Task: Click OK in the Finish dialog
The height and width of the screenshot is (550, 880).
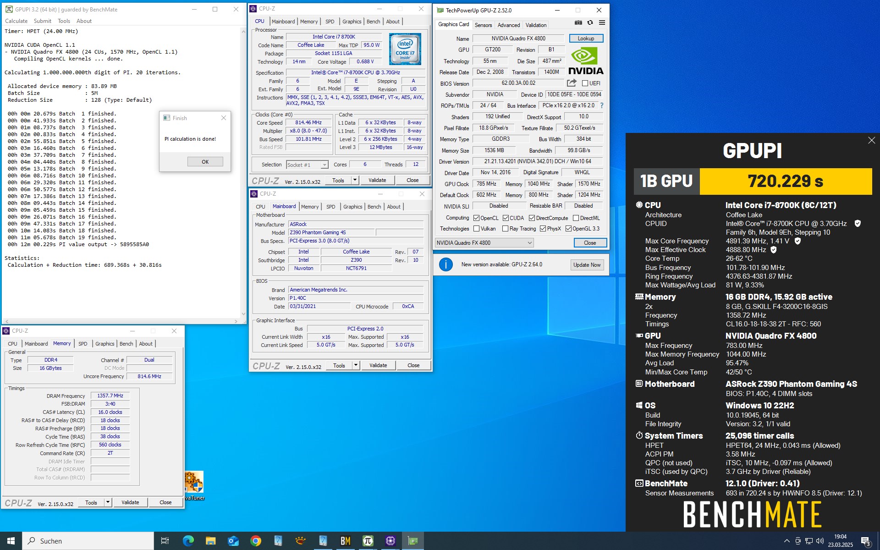Action: point(205,162)
